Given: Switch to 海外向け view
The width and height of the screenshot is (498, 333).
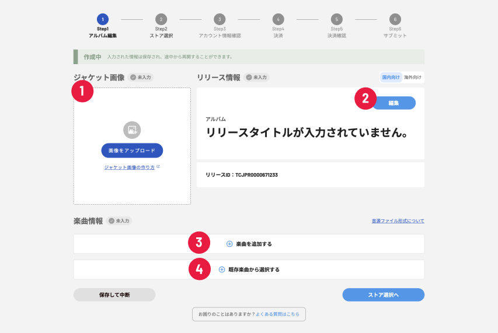Looking at the screenshot, I should click(413, 78).
